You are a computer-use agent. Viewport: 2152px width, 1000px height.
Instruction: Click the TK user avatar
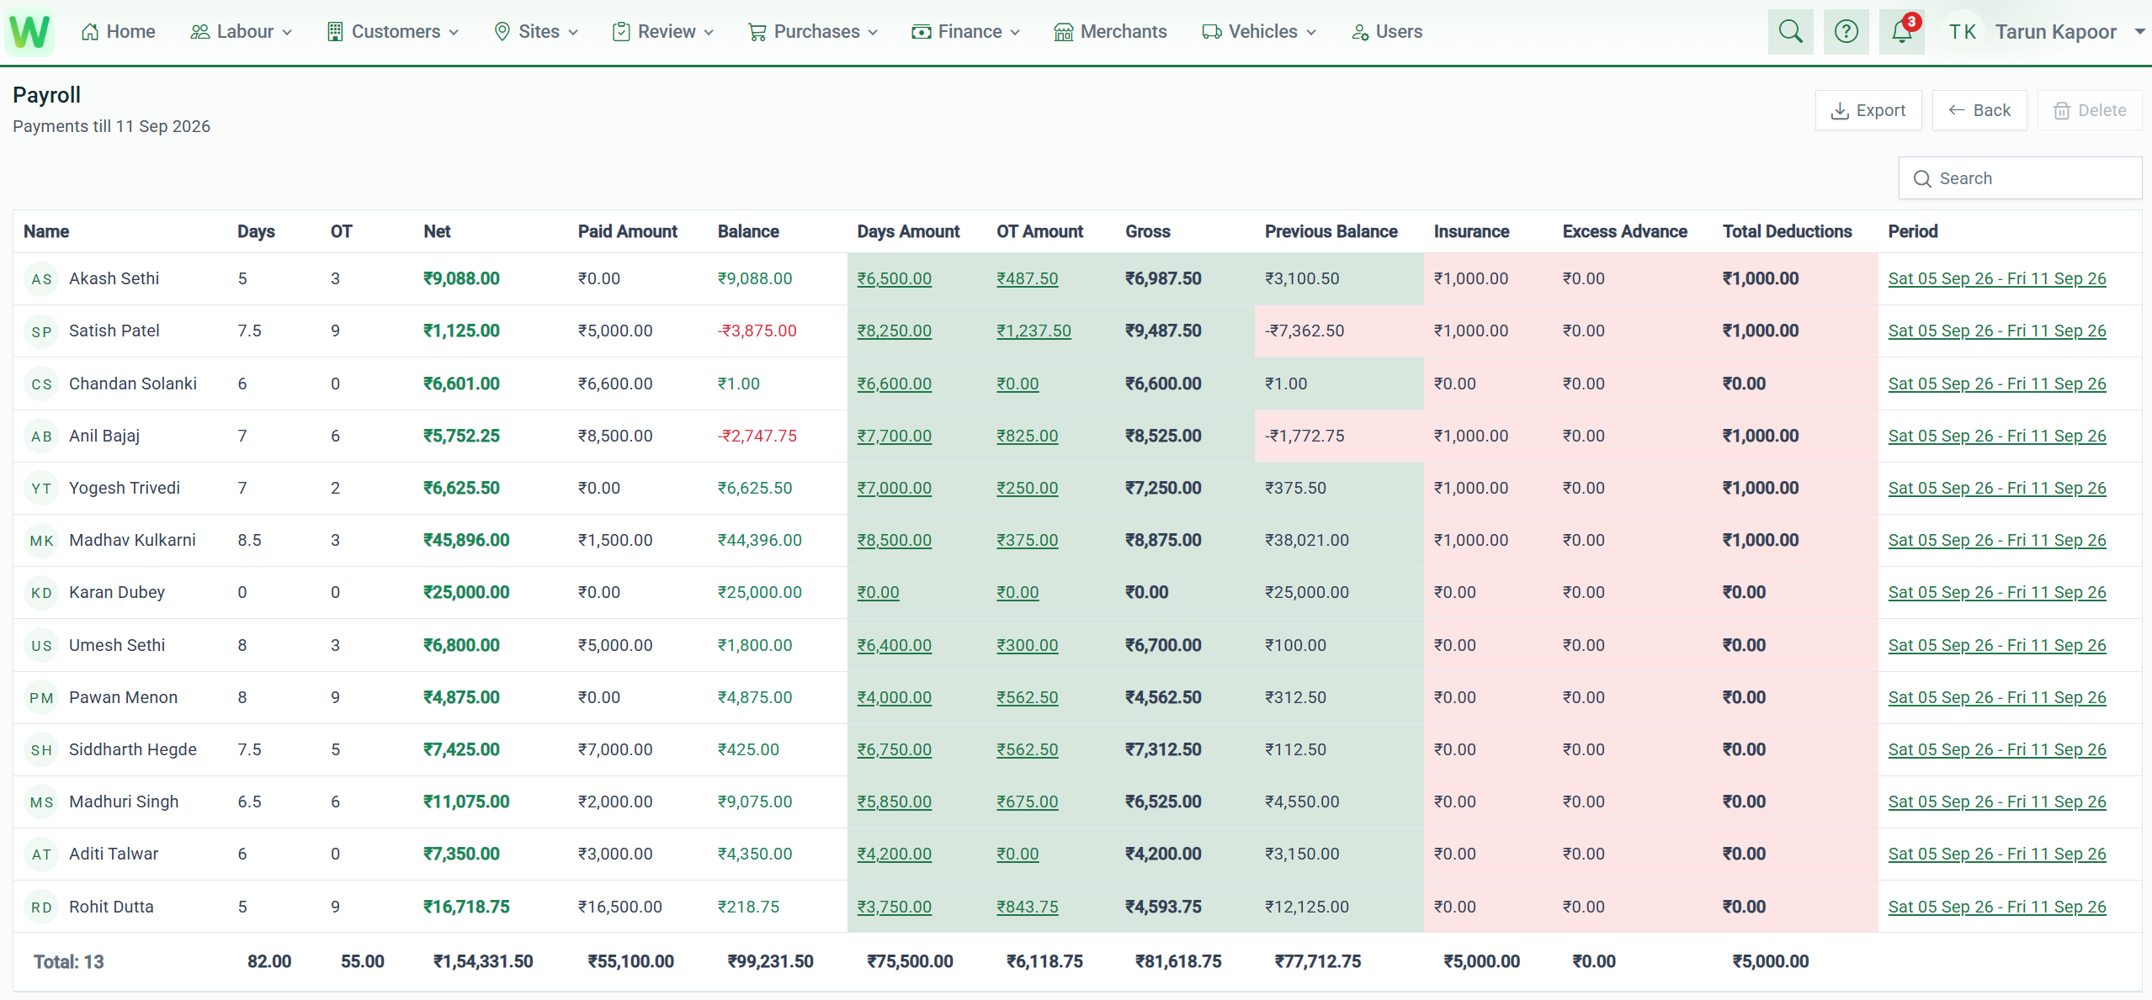[1962, 32]
